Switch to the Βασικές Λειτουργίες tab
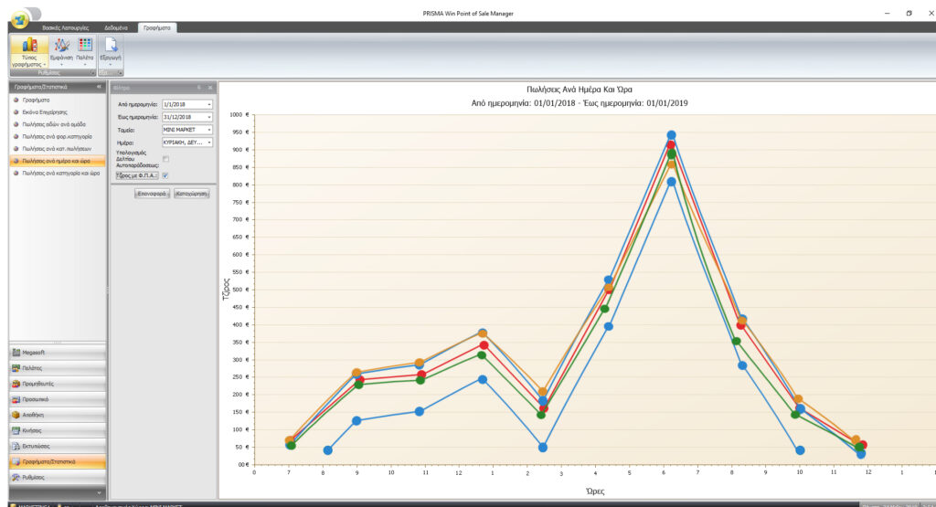 [65, 28]
